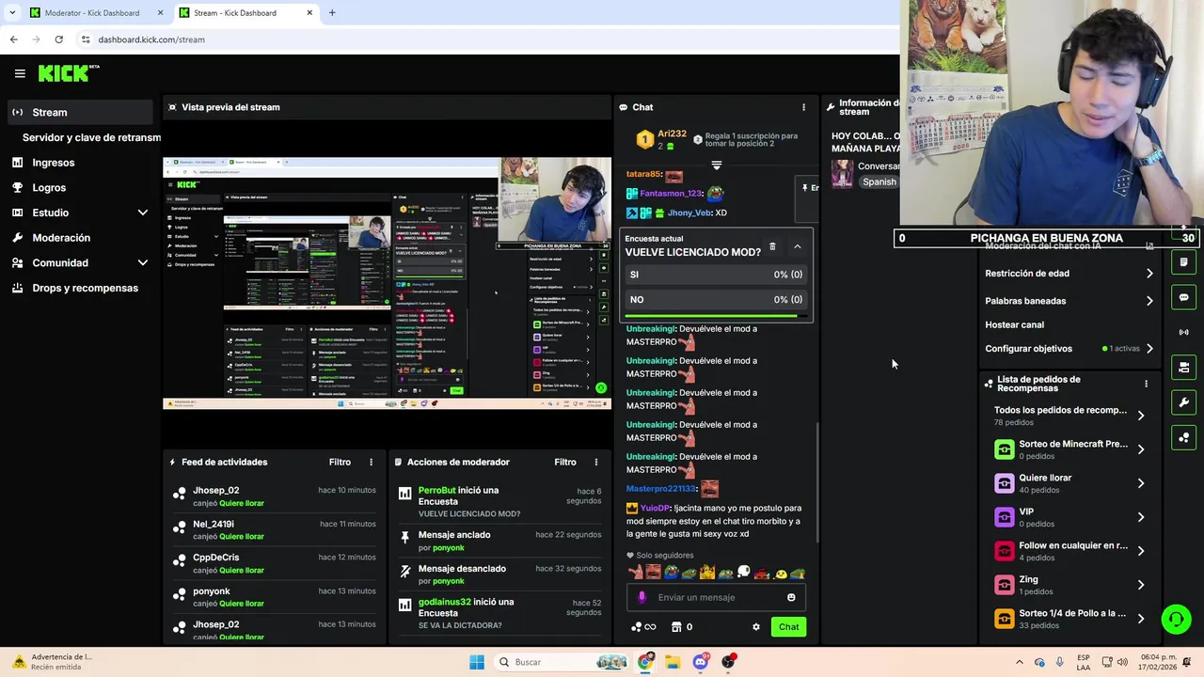Screen dimensions: 1204x677
Task: Click username PerroBut in moderator actions
Action: tap(436, 491)
